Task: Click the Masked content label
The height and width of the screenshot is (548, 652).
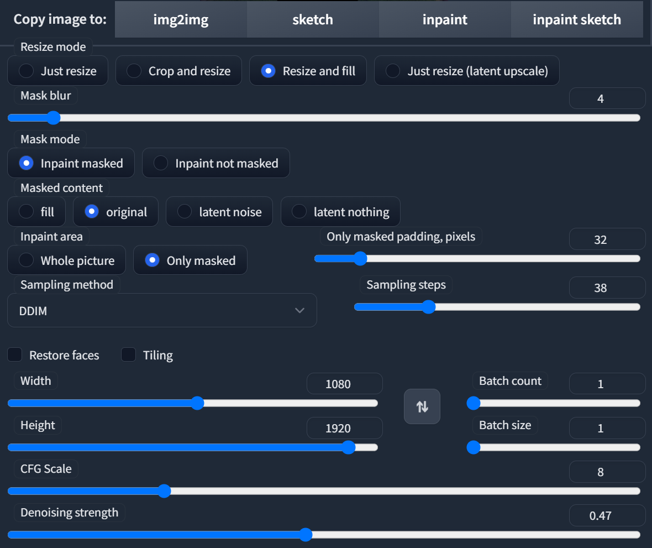Action: pos(61,188)
